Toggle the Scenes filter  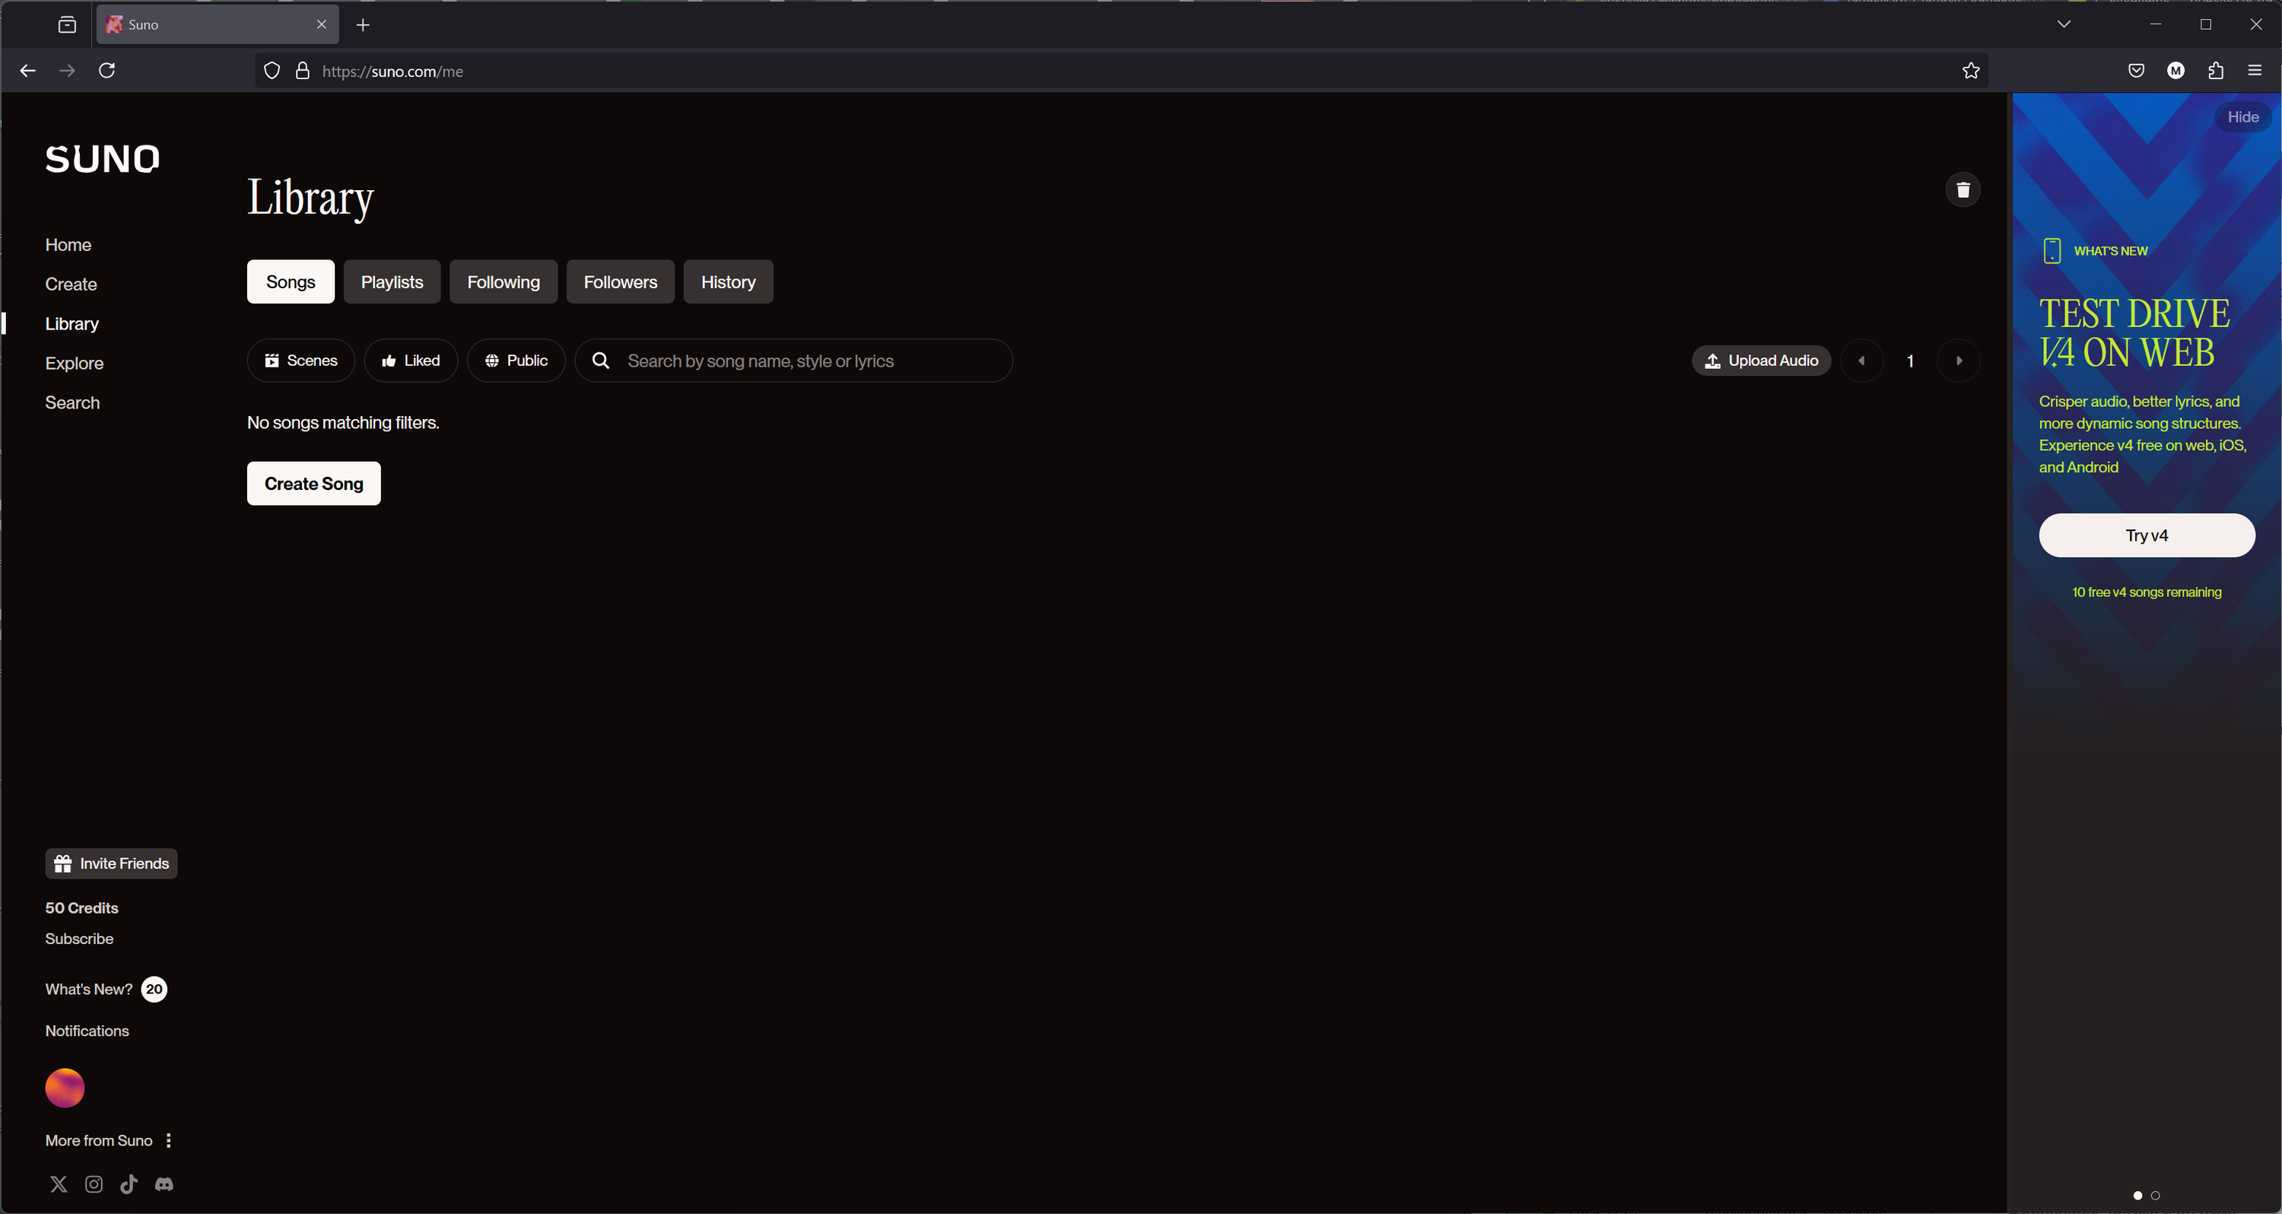click(301, 361)
